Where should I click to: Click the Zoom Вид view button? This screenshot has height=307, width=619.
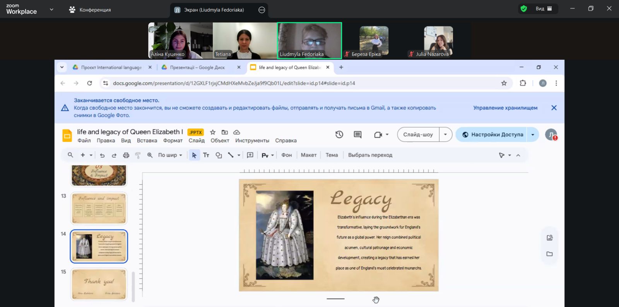pyautogui.click(x=543, y=9)
